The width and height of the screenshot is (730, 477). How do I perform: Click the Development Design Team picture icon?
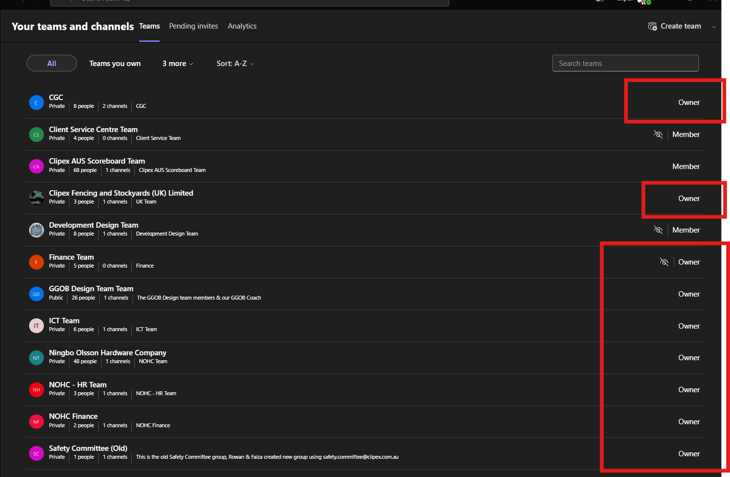(x=36, y=230)
